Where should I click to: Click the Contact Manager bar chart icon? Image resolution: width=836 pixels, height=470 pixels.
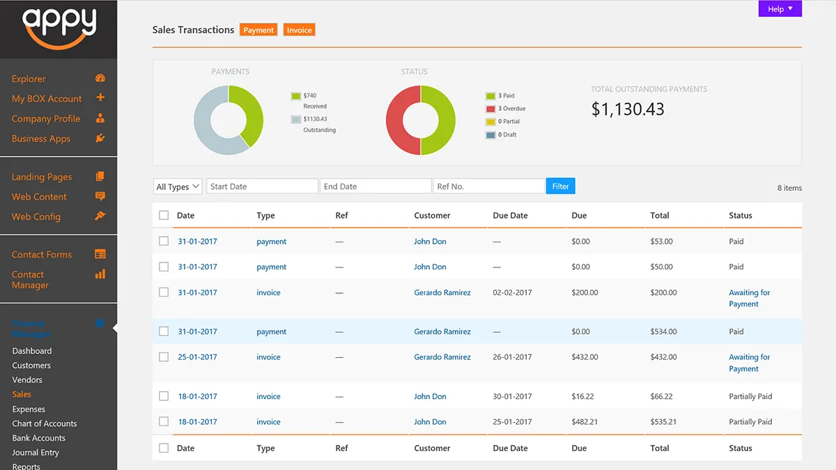tap(100, 274)
